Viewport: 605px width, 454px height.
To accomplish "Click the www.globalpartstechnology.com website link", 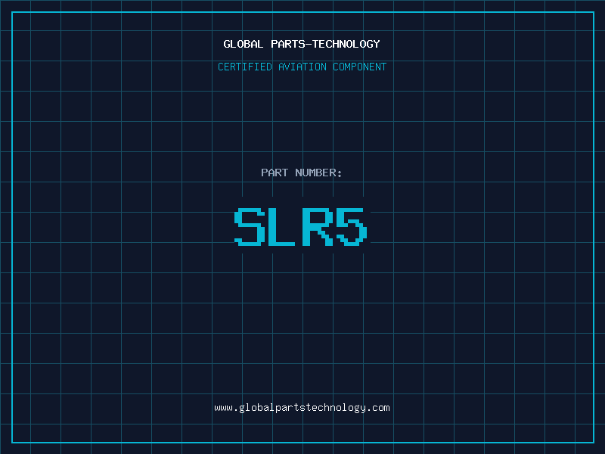I will (x=302, y=408).
